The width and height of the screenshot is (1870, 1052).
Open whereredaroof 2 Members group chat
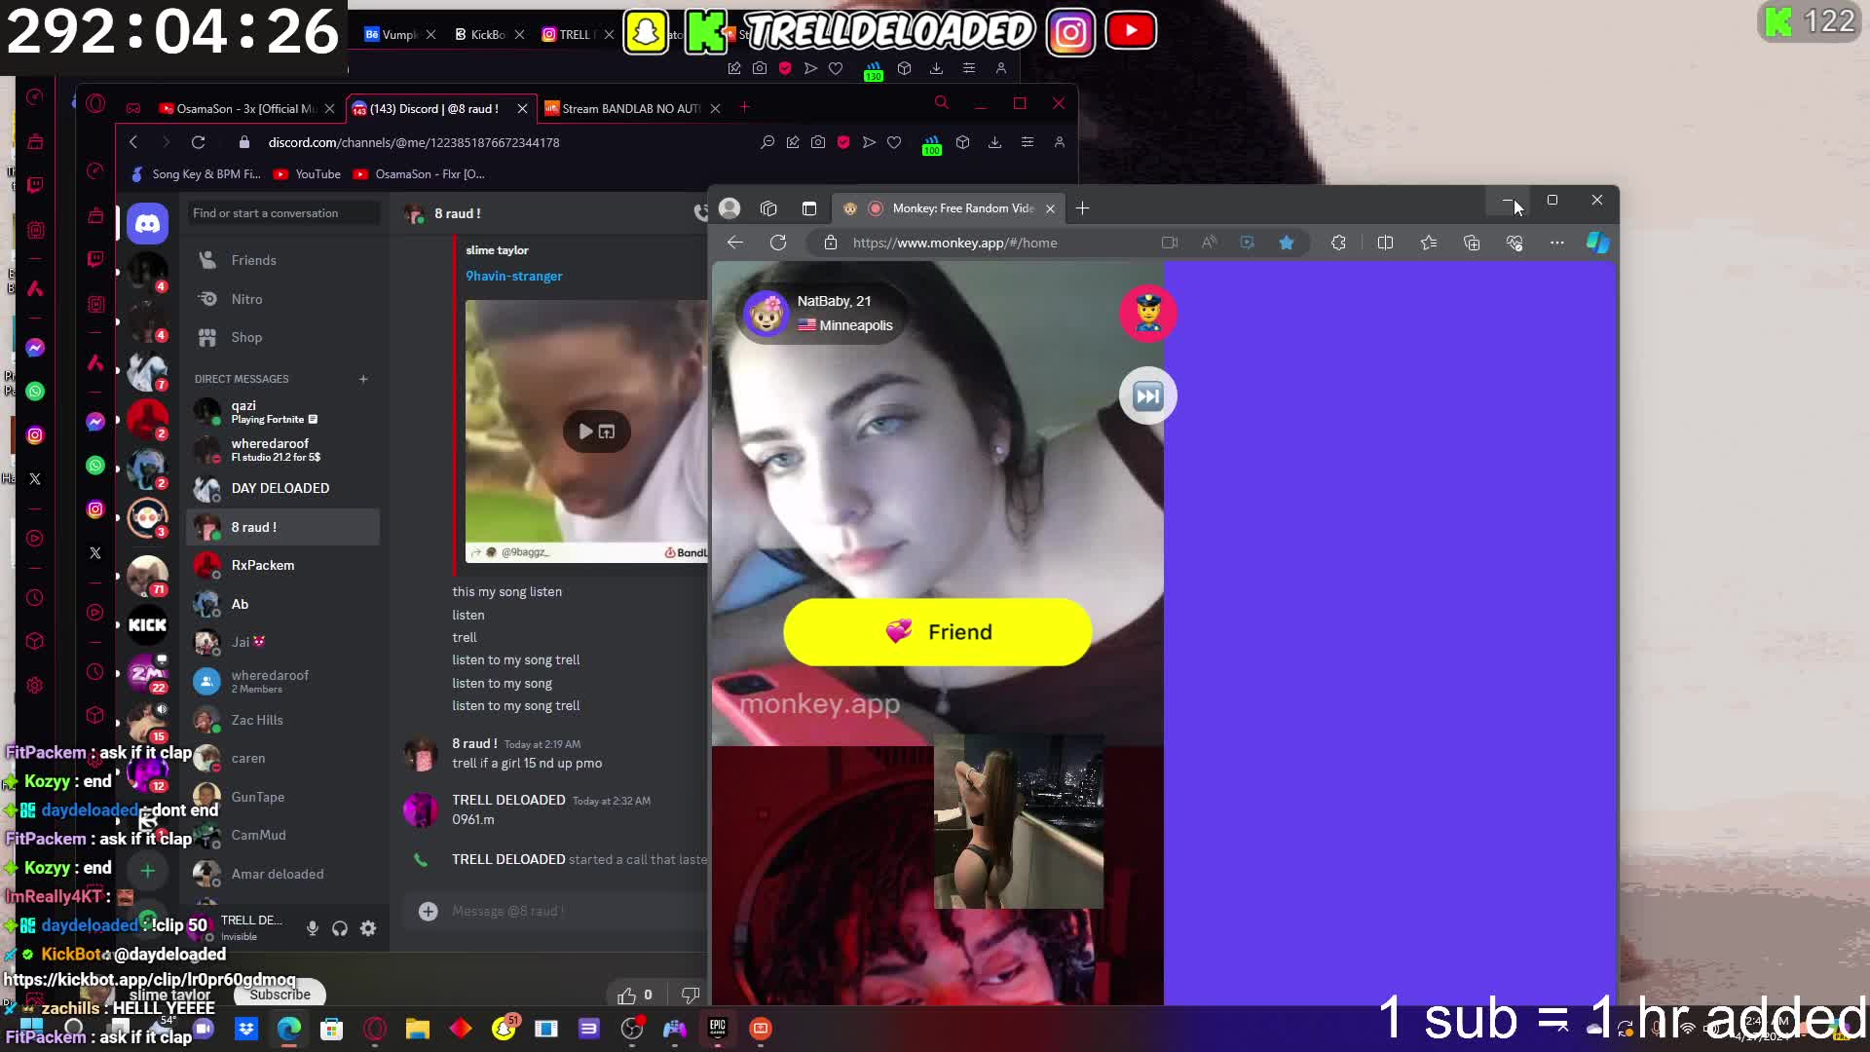[x=282, y=681]
